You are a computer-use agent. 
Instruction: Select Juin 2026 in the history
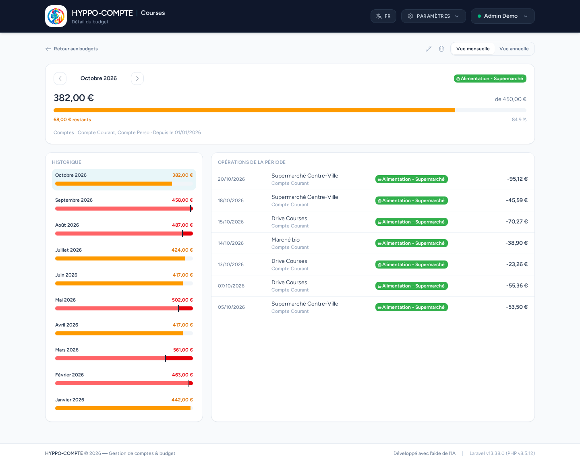tap(124, 279)
